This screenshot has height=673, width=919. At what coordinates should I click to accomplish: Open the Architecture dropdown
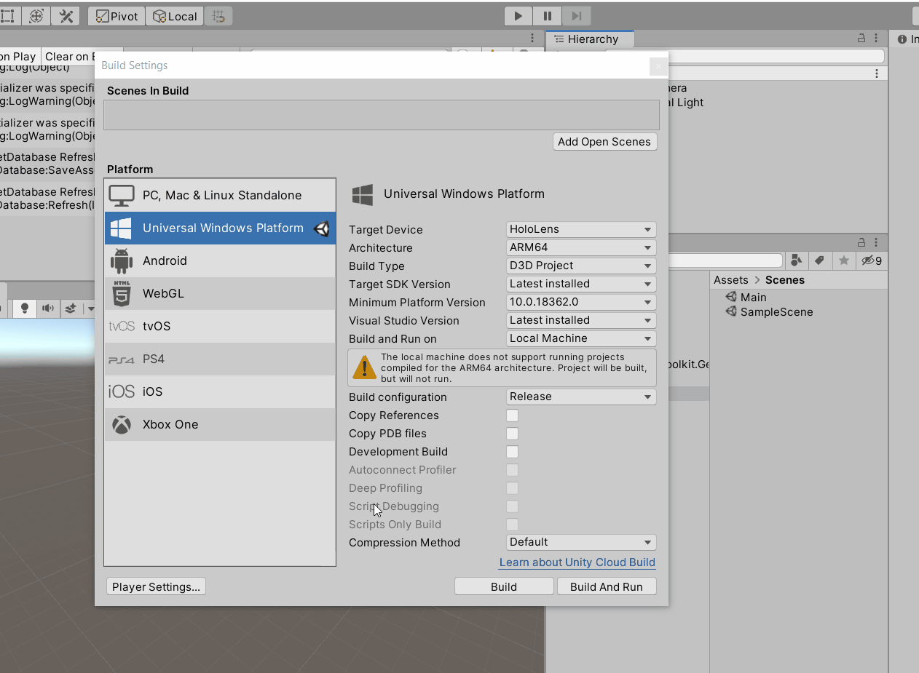tap(581, 247)
